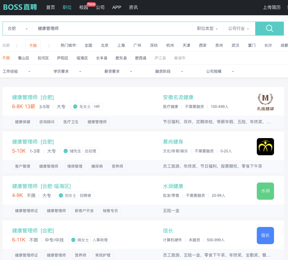This screenshot has width=288, height=260.
Task: Open the 安徽名流健康 company link
Action: click(178, 97)
